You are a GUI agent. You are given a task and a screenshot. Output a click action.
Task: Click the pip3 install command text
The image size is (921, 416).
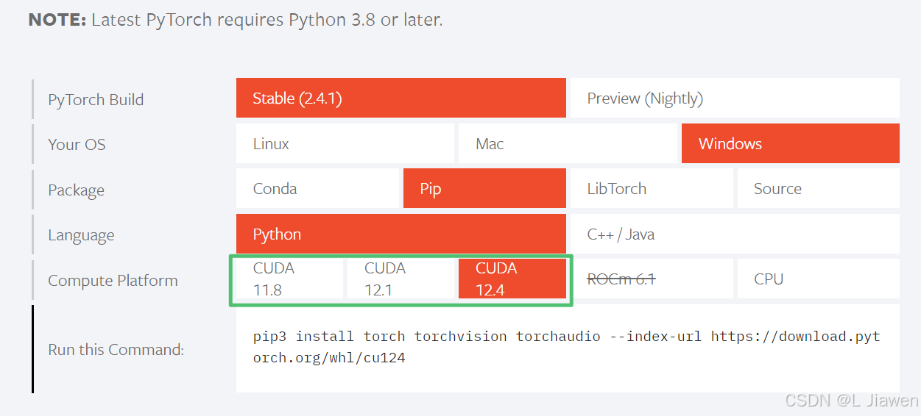(x=567, y=347)
